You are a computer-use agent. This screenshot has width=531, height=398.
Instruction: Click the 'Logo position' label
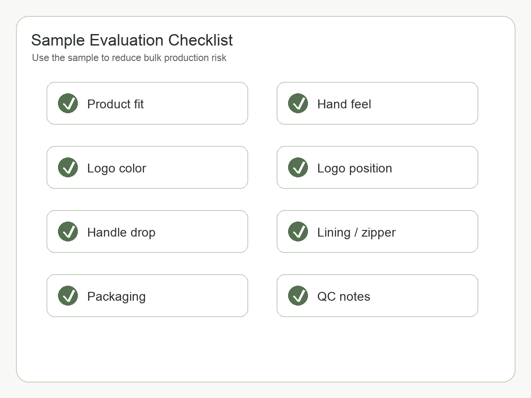point(354,168)
